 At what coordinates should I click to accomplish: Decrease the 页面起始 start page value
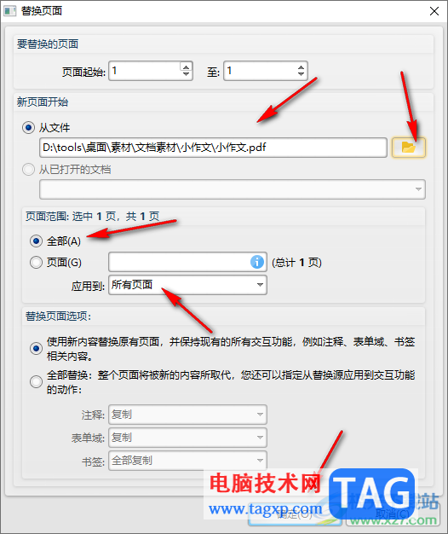click(186, 74)
